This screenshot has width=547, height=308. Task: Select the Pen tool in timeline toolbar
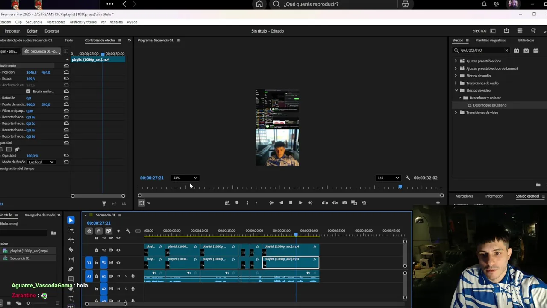pyautogui.click(x=71, y=269)
